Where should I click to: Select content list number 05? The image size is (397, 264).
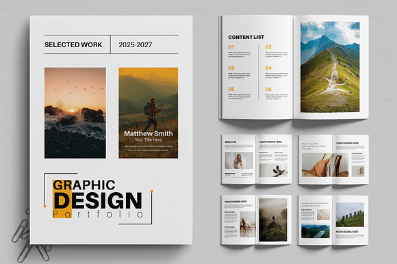tap(231, 89)
